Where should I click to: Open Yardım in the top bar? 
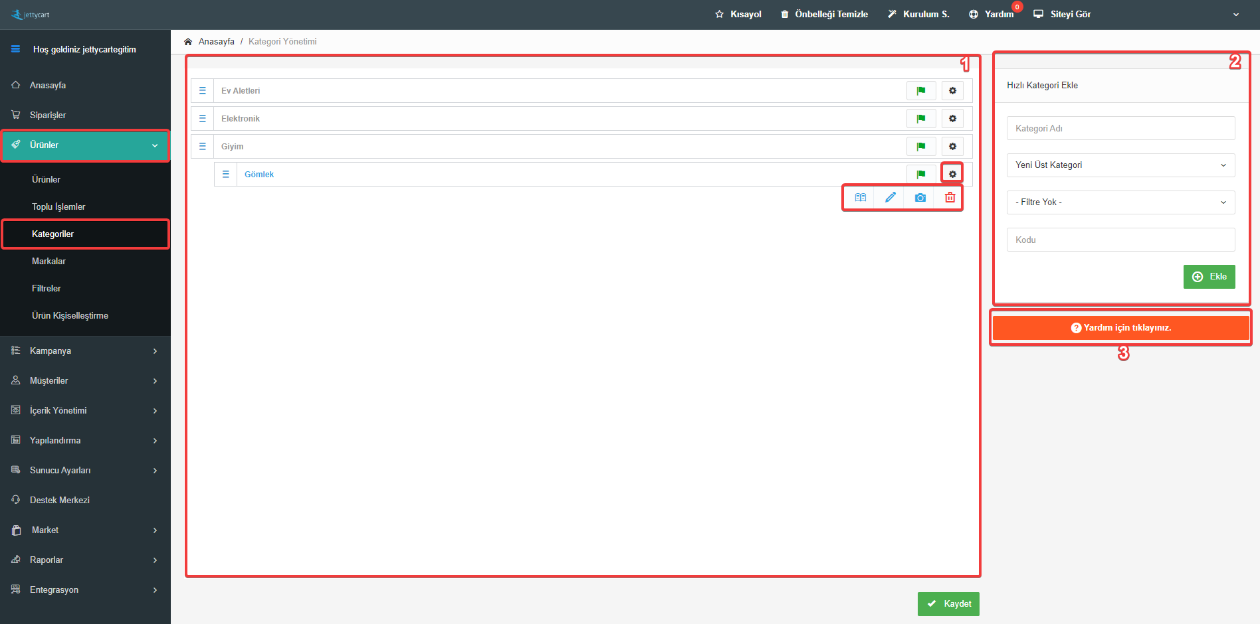coord(992,15)
